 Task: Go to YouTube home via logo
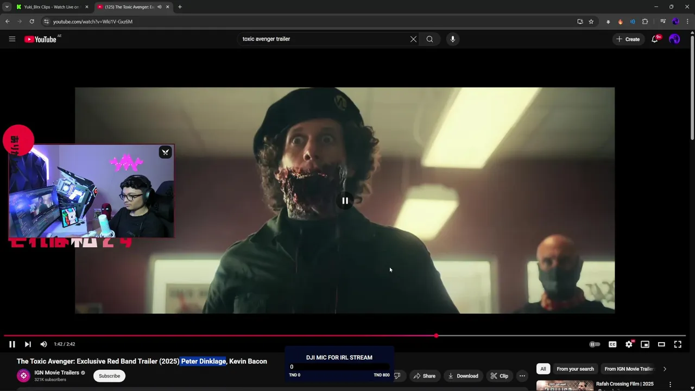tap(40, 39)
